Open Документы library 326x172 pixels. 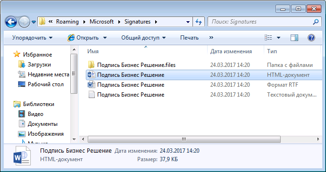pos(42,124)
